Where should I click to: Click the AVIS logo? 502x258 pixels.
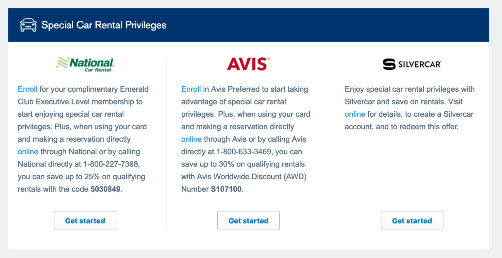247,64
